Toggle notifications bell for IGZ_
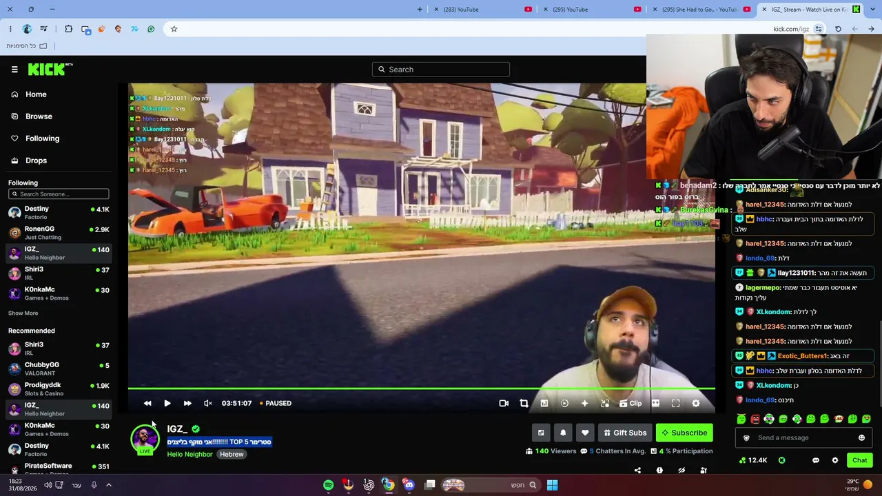Screen dimensions: 882x496 pyautogui.click(x=563, y=433)
